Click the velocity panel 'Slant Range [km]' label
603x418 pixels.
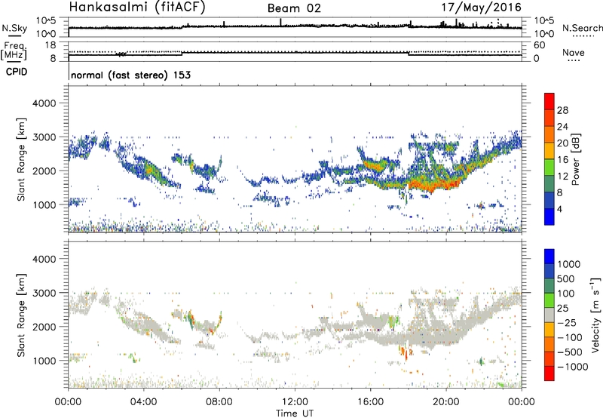click(21, 315)
